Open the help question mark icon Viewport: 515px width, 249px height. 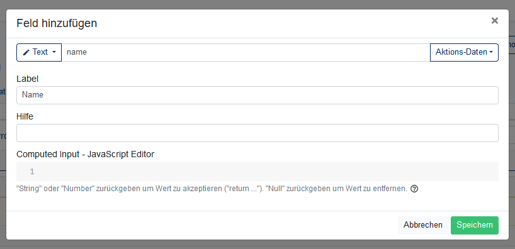[414, 189]
